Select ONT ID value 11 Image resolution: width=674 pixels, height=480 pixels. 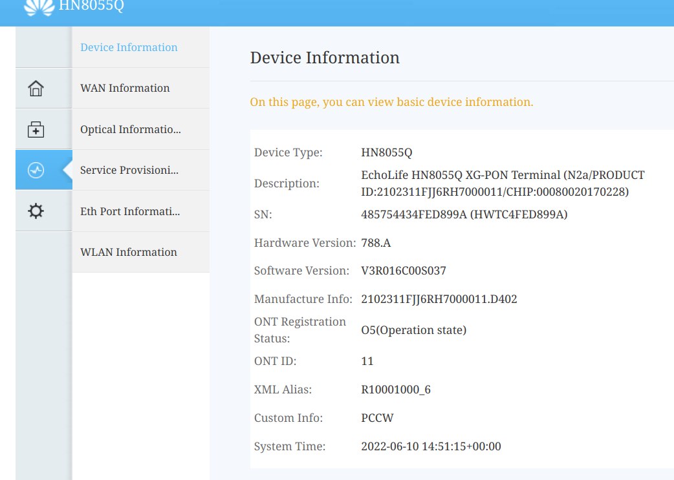coord(367,361)
